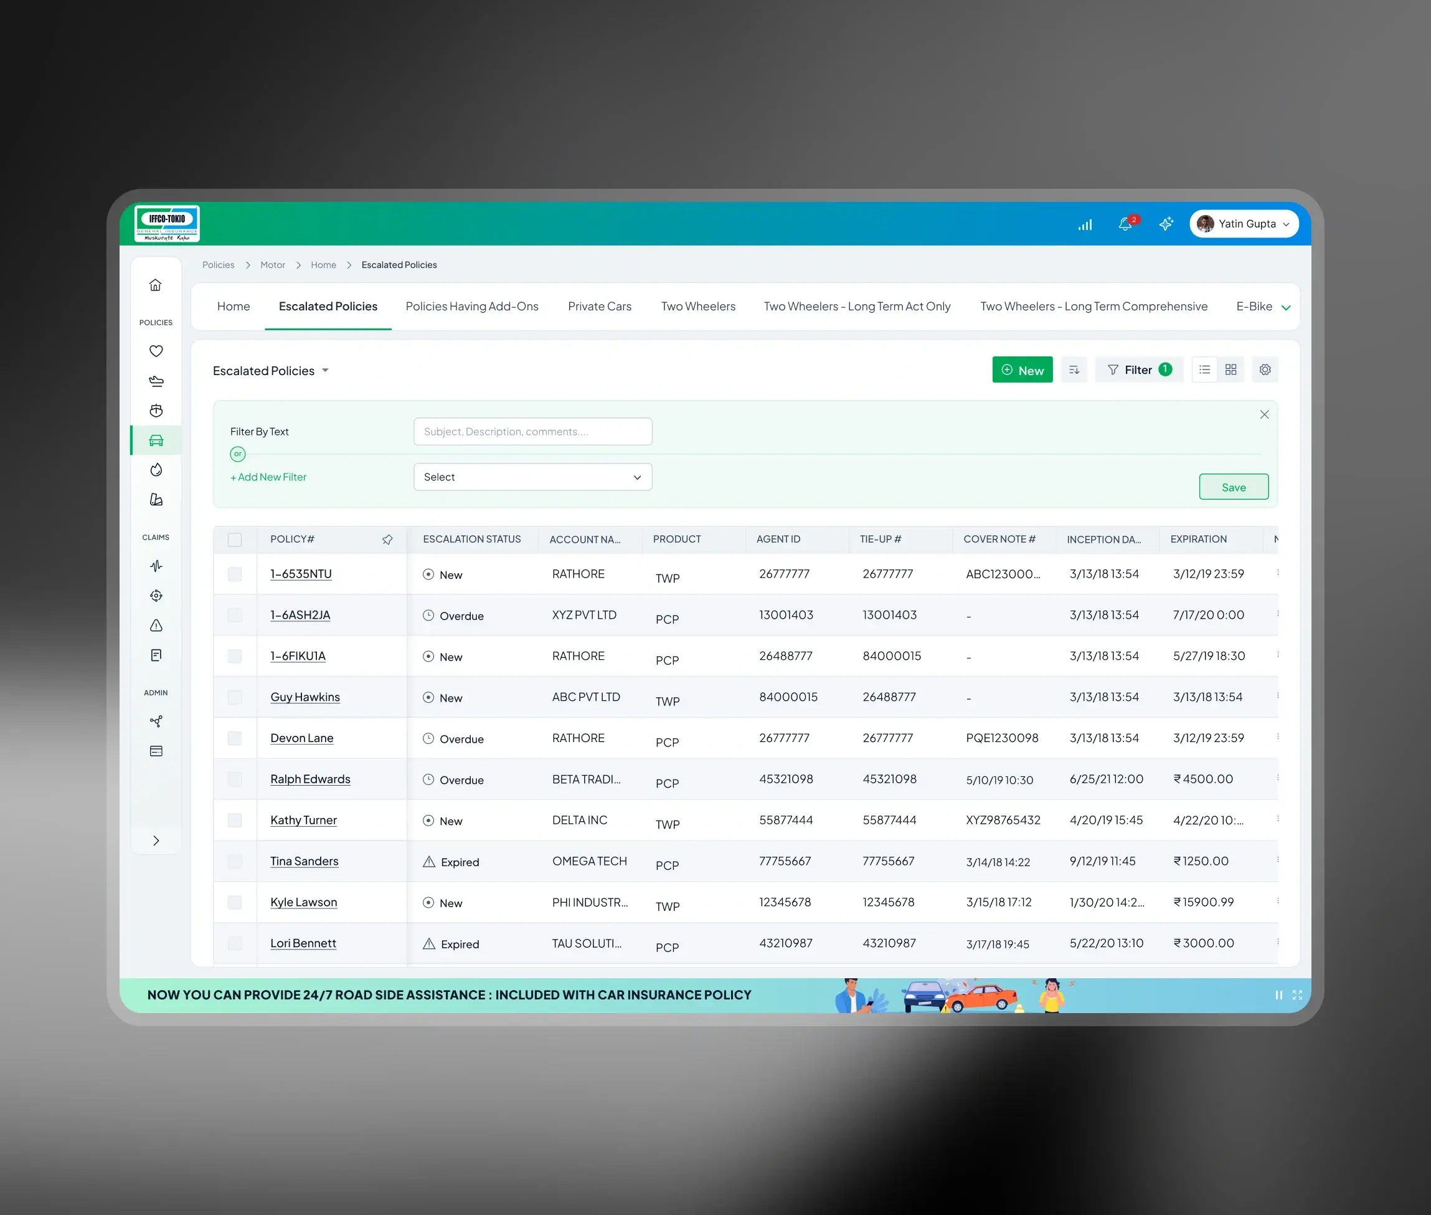Viewport: 1431px width, 1215px height.
Task: Open the notifications bell
Action: pos(1126,224)
